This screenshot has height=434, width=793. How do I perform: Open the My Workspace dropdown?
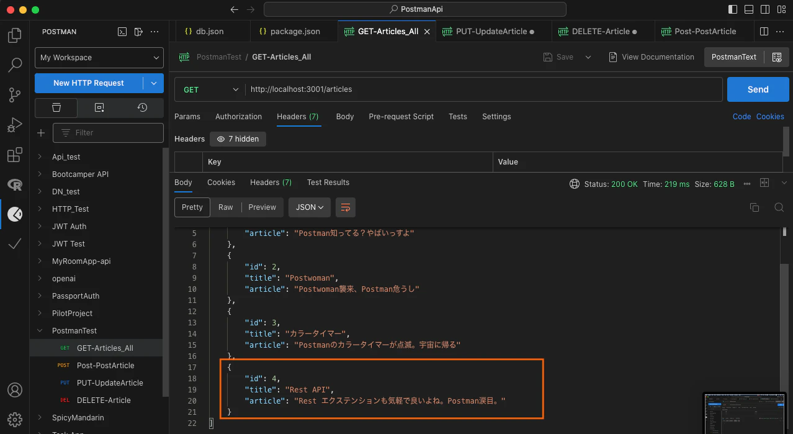coord(99,58)
